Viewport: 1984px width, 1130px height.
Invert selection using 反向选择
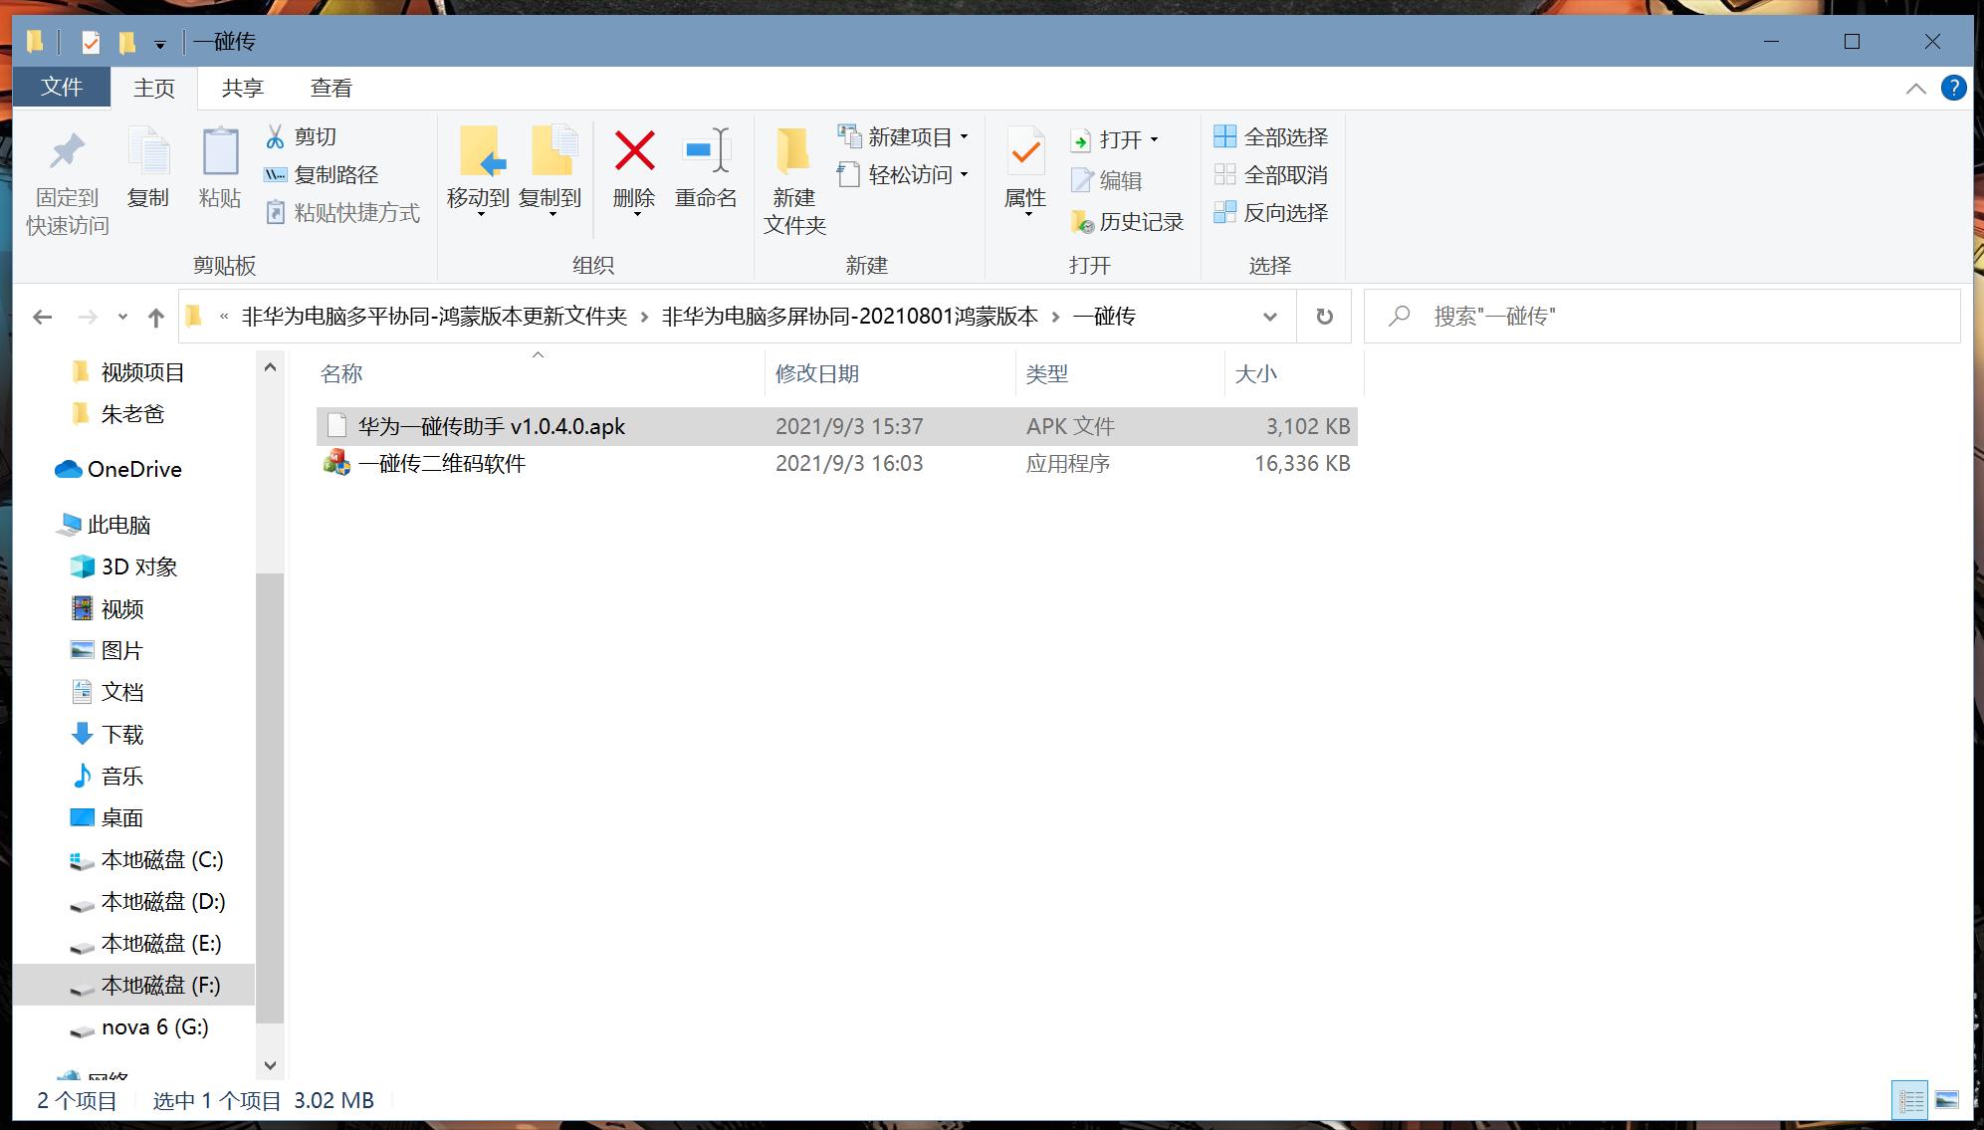(x=1271, y=212)
